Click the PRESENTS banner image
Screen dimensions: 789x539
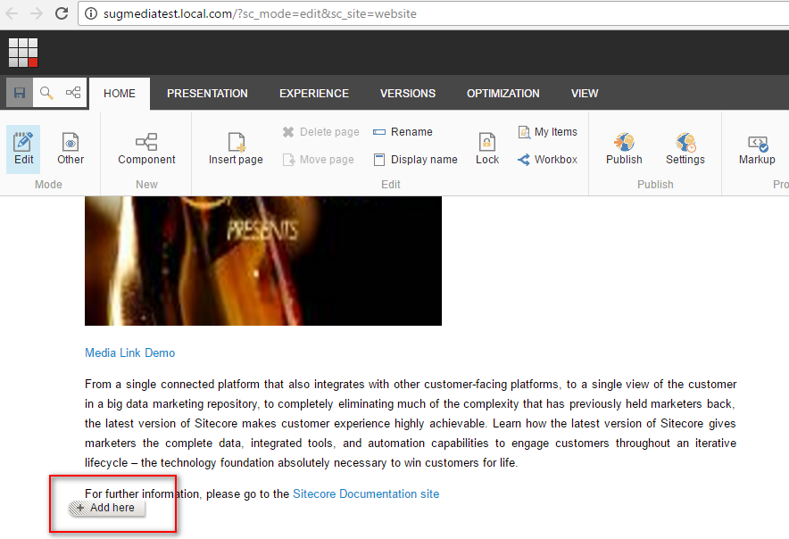pos(263,261)
